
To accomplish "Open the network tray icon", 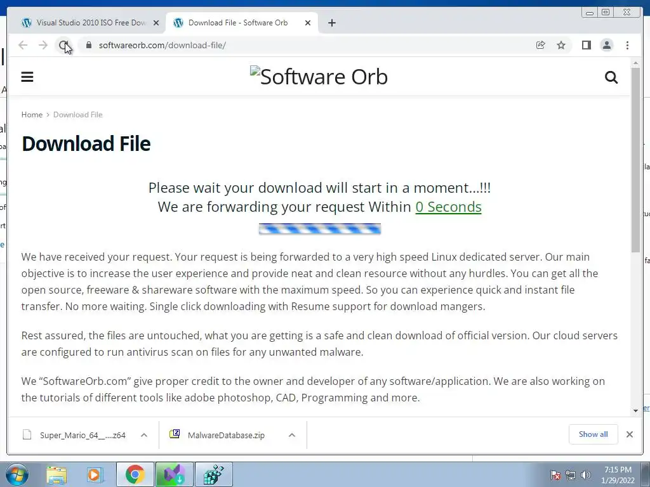I will click(x=571, y=475).
